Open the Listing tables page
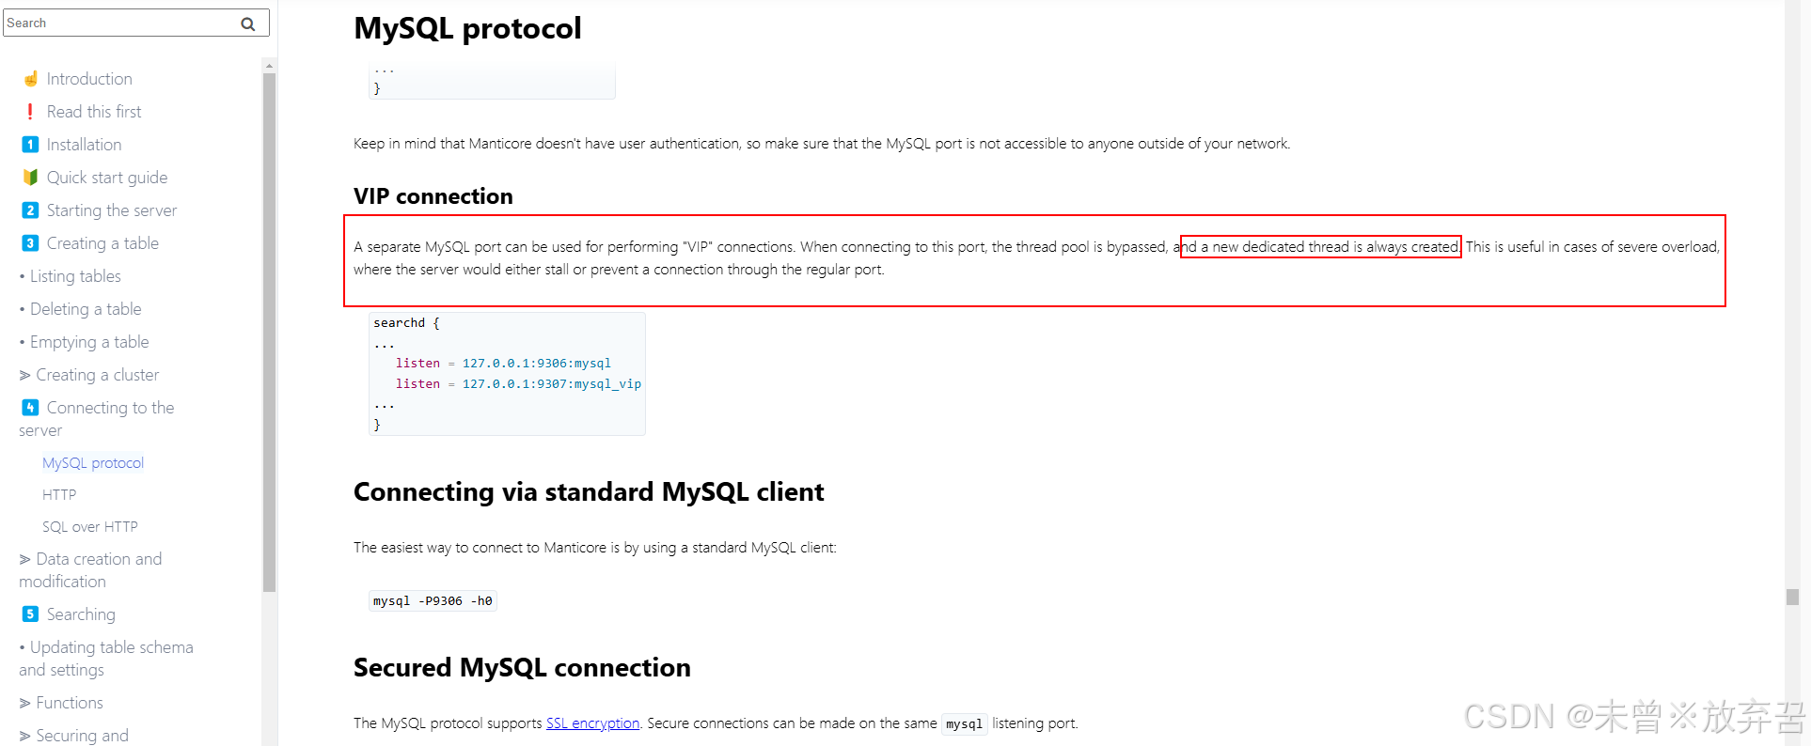Screen dimensions: 1811x746 point(75,276)
